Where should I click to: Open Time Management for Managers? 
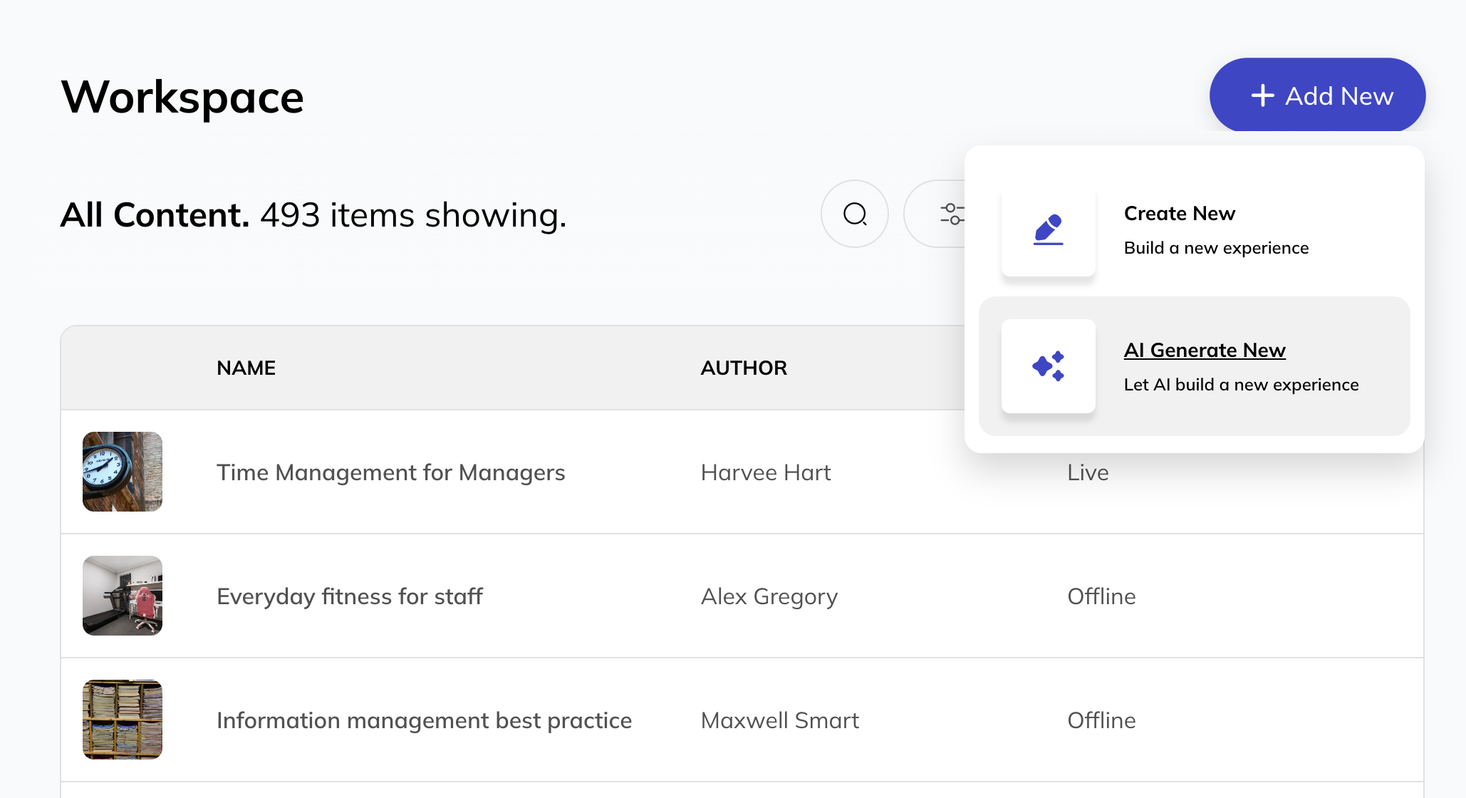[391, 472]
